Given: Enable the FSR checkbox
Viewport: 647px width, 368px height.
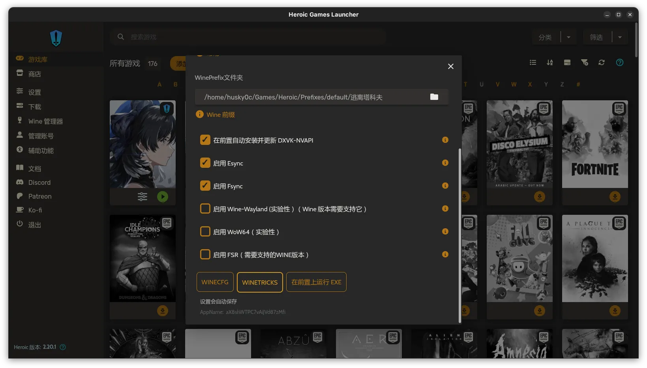Looking at the screenshot, I should click(x=205, y=254).
